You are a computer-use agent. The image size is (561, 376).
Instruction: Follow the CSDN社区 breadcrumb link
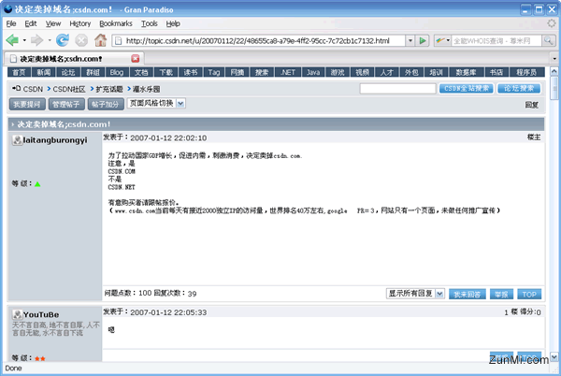pyautogui.click(x=69, y=89)
